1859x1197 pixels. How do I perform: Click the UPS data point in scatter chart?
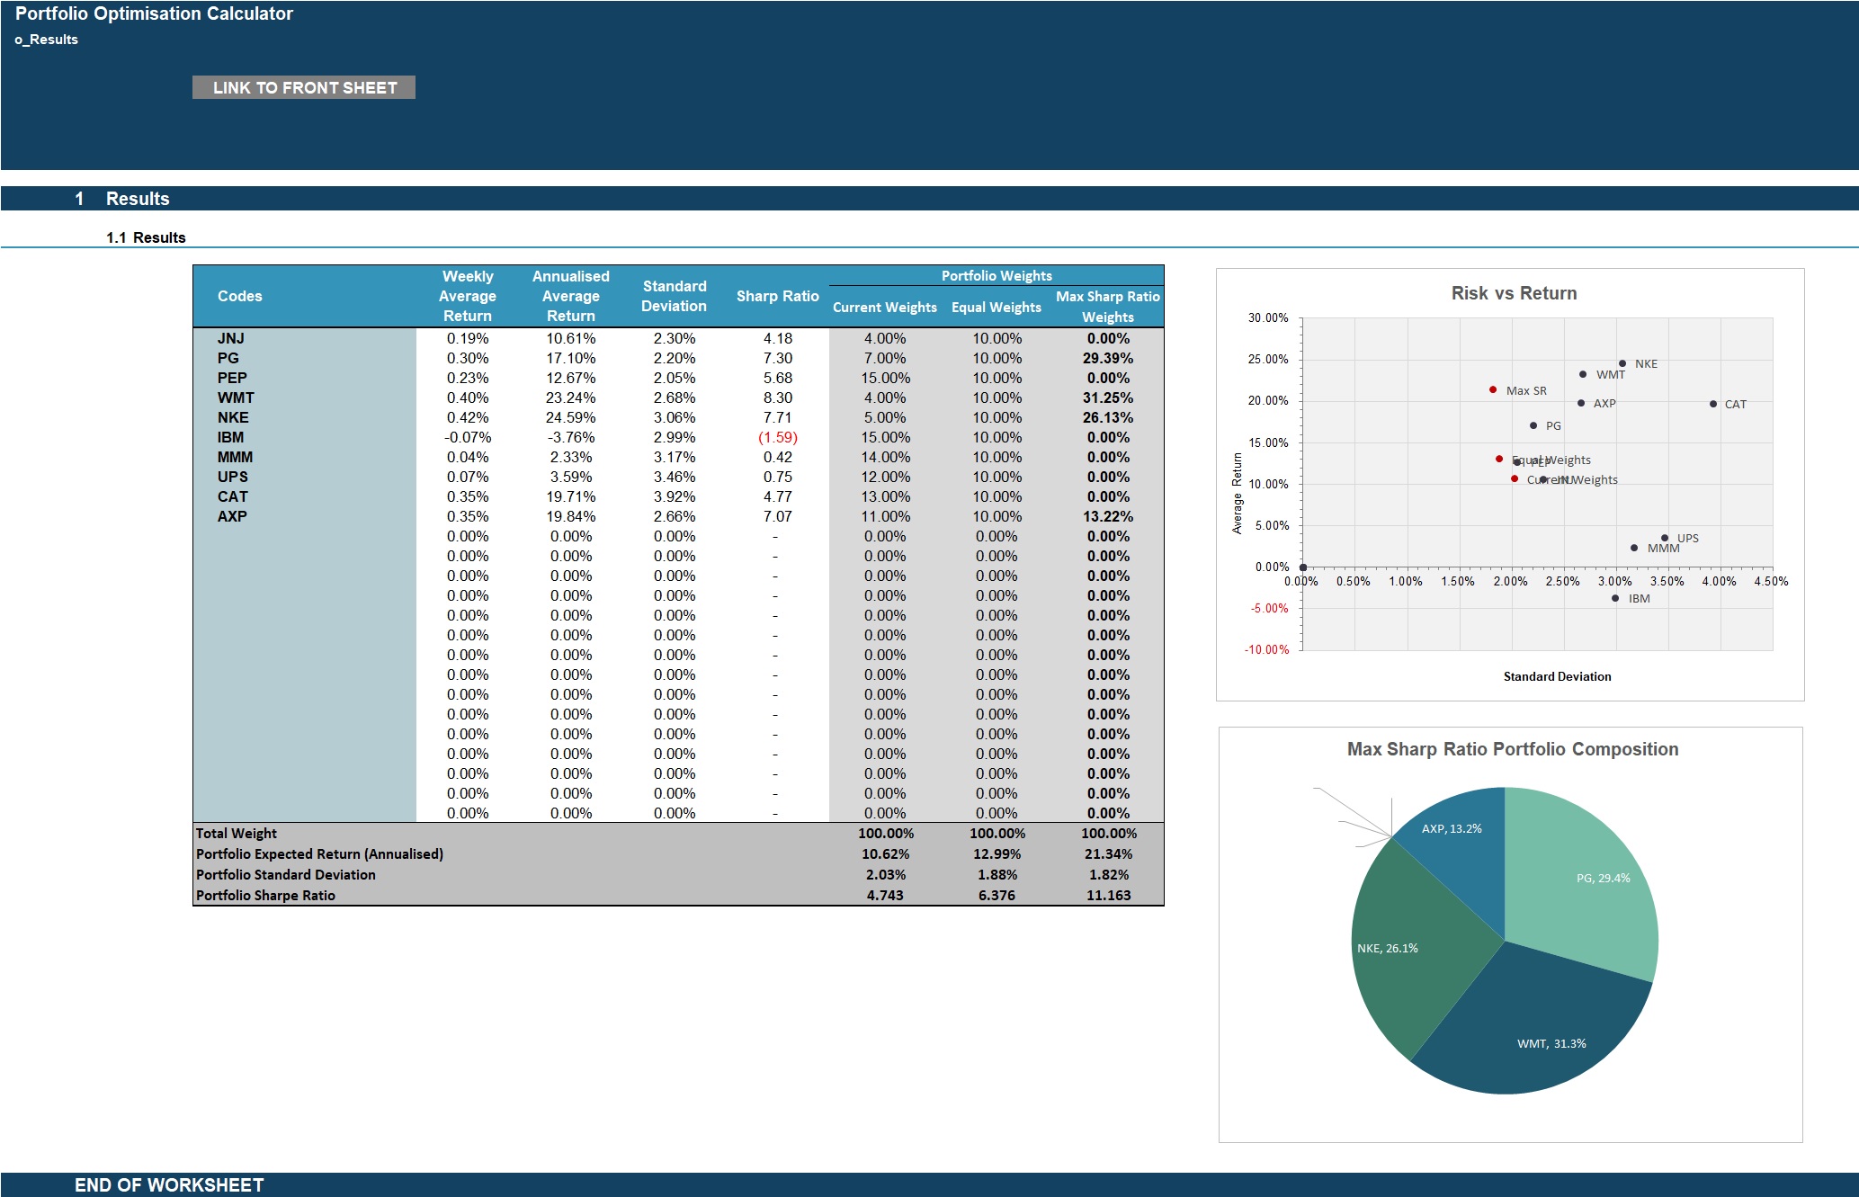pyautogui.click(x=1665, y=538)
